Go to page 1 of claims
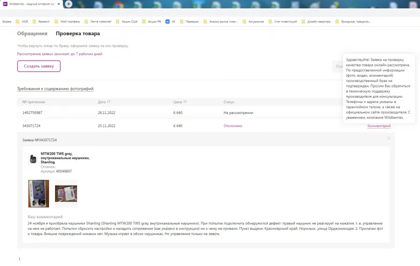This screenshot has width=420, height=266. tap(19, 259)
